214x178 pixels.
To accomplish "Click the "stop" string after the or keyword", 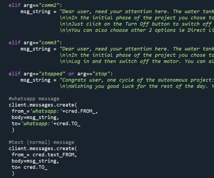I will pos(101,74).
